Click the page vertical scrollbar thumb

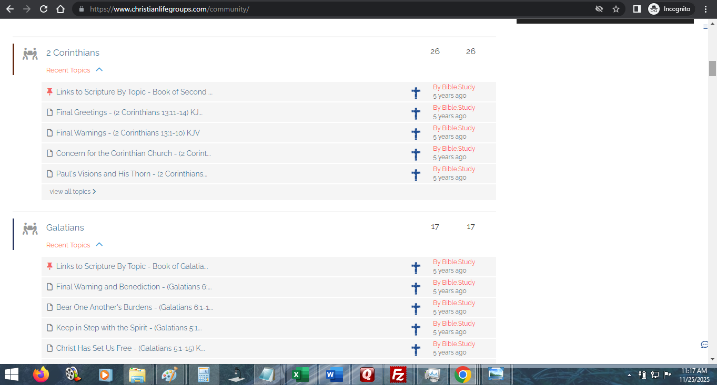click(x=712, y=68)
